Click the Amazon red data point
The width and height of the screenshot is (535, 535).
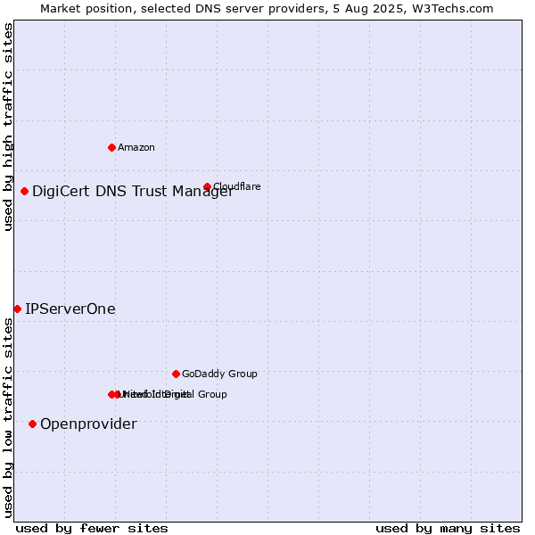pyautogui.click(x=111, y=147)
